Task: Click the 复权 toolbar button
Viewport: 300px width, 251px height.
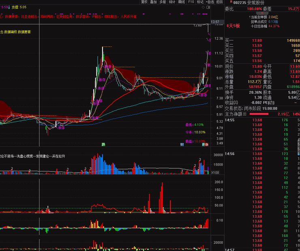Action: 144,2
